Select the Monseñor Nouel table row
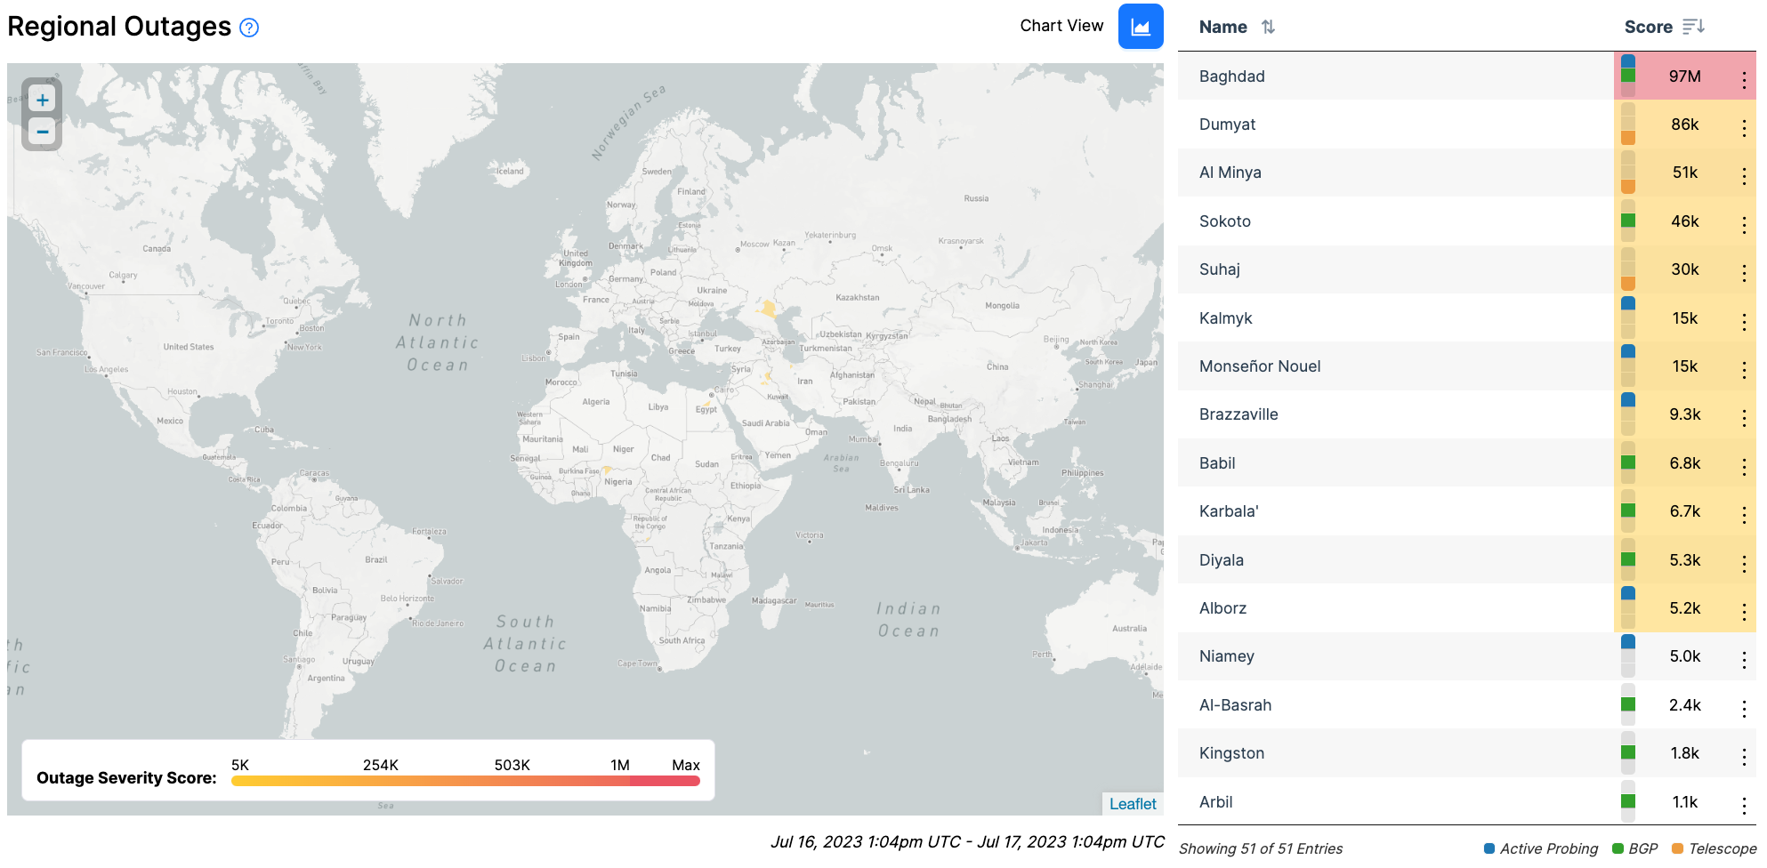Screen dimensions: 1767x868 pos(1259,366)
